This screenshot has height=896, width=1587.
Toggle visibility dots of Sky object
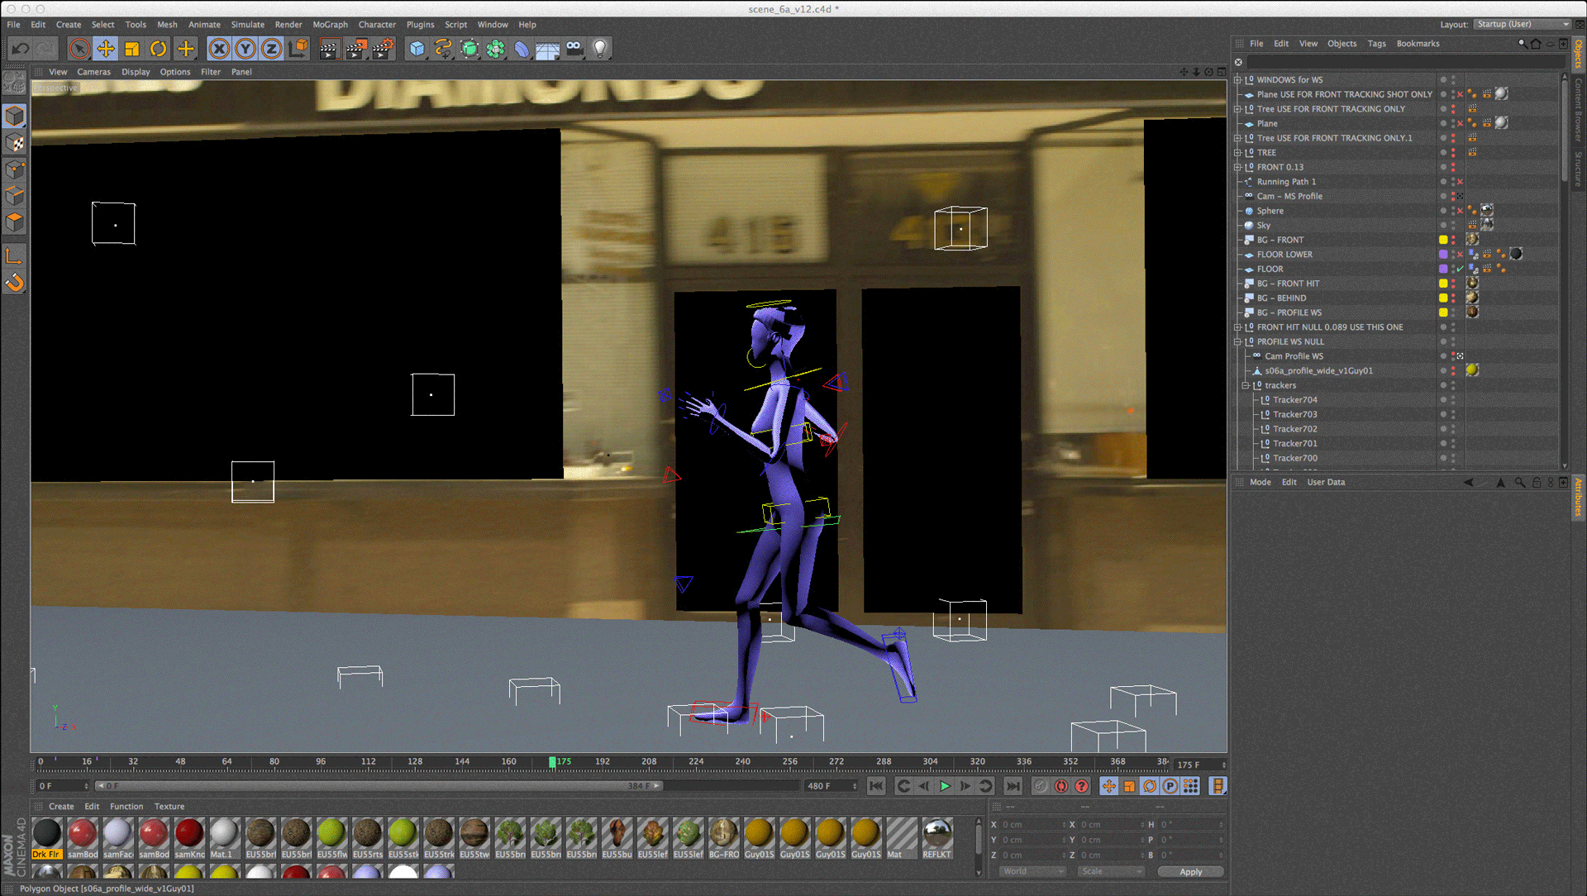pos(1453,226)
